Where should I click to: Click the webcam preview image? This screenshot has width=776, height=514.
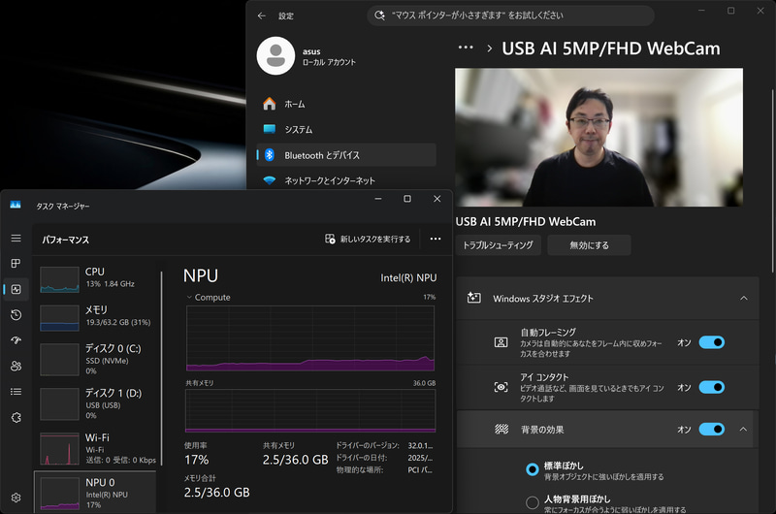click(598, 137)
